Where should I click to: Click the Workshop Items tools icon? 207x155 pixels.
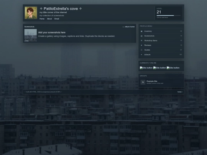141,41
